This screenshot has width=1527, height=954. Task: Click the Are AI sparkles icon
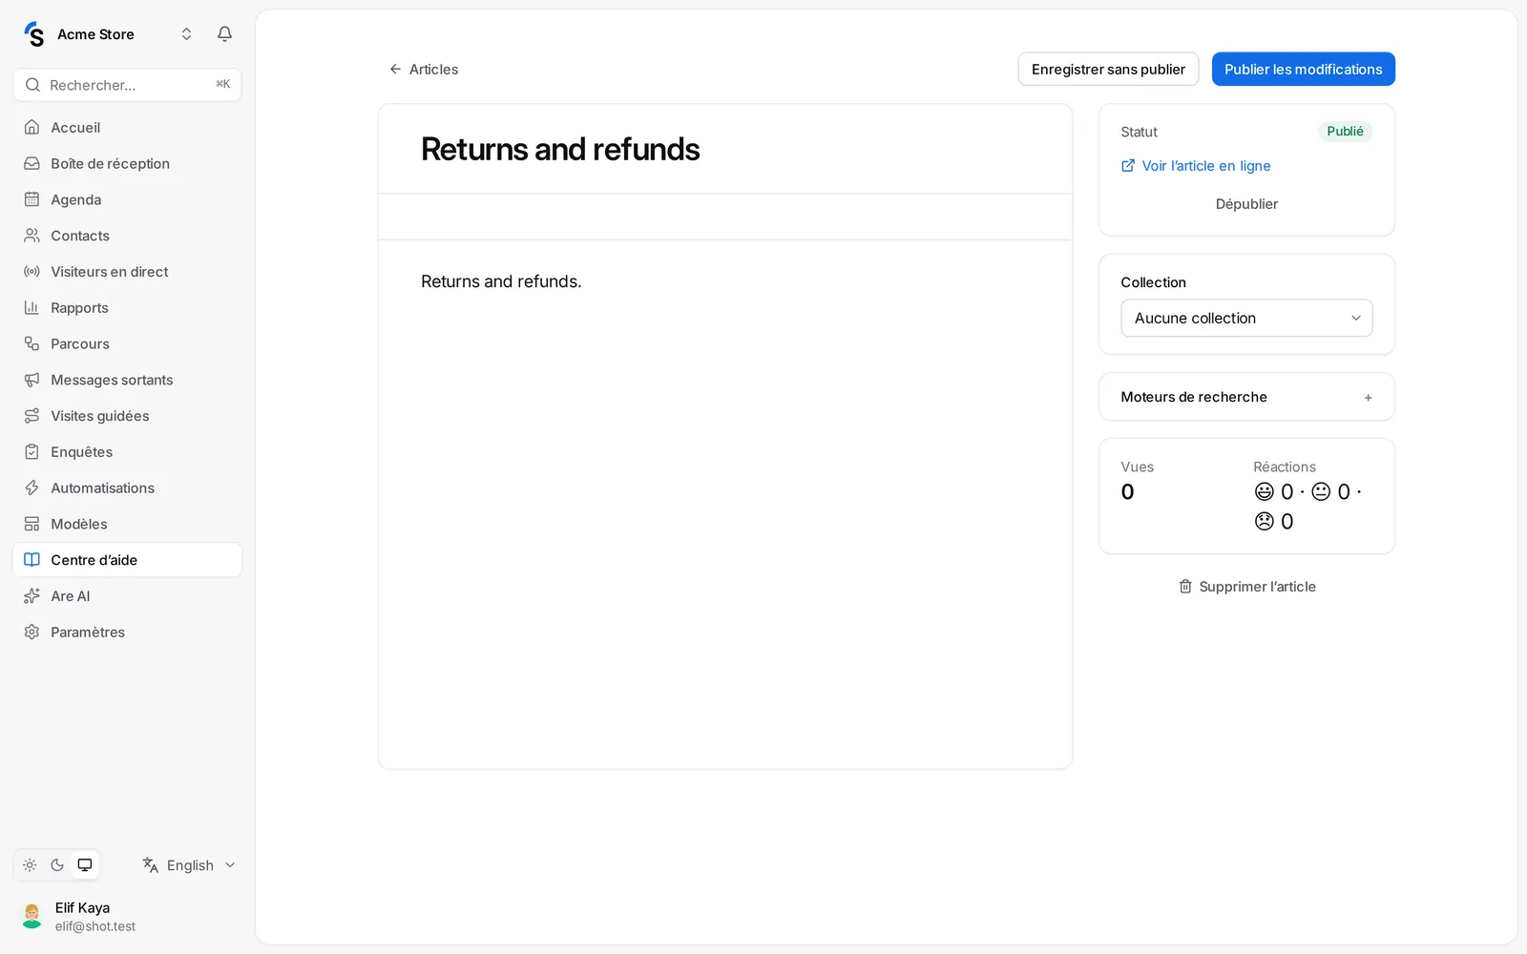coord(31,596)
